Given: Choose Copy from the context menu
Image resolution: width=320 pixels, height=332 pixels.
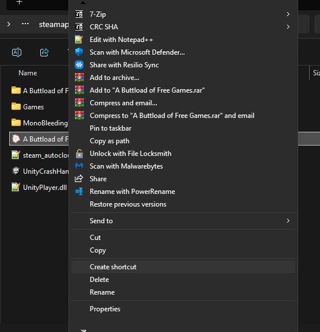Looking at the screenshot, I should coord(183,250).
